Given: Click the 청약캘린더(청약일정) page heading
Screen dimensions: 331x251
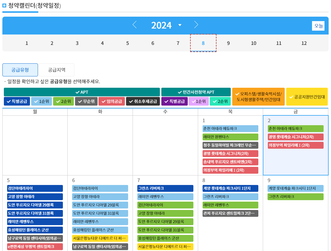Looking at the screenshot, I should coord(34,6).
